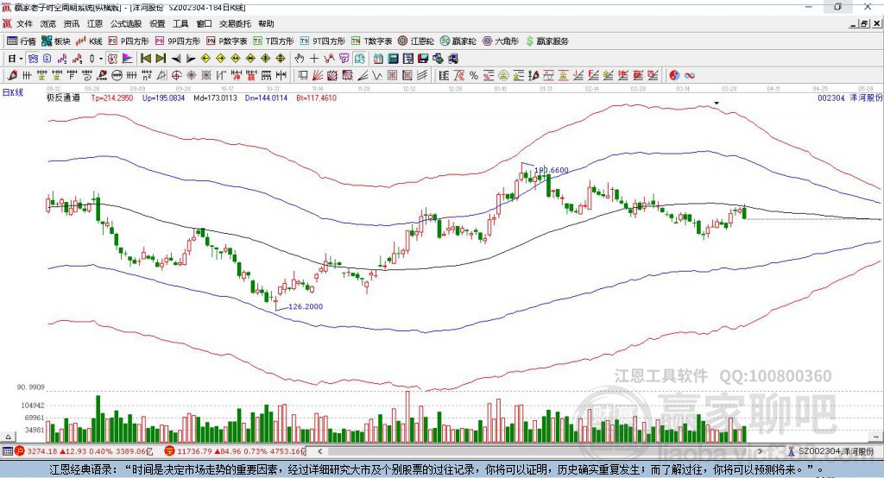The width and height of the screenshot is (884, 478).
Task: Select the percent % line tool
Action: pos(474,75)
